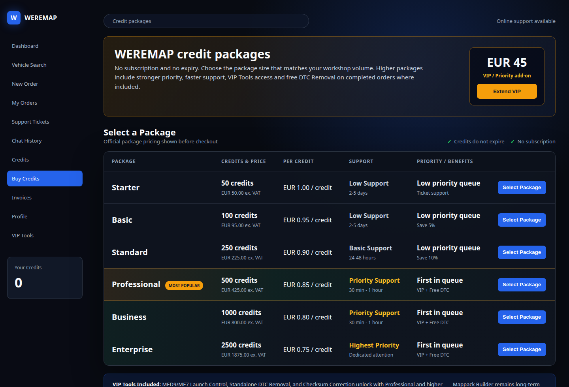Select Package for Starter plan
This screenshot has height=387, width=569.
522,188
